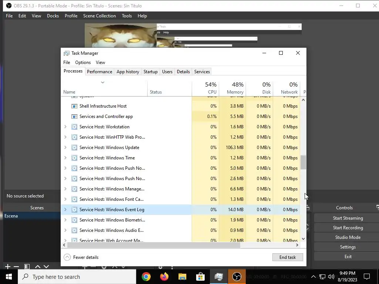379x284 pixels.
Task: Expand Service Host: Windows Update row
Action: tap(65, 148)
